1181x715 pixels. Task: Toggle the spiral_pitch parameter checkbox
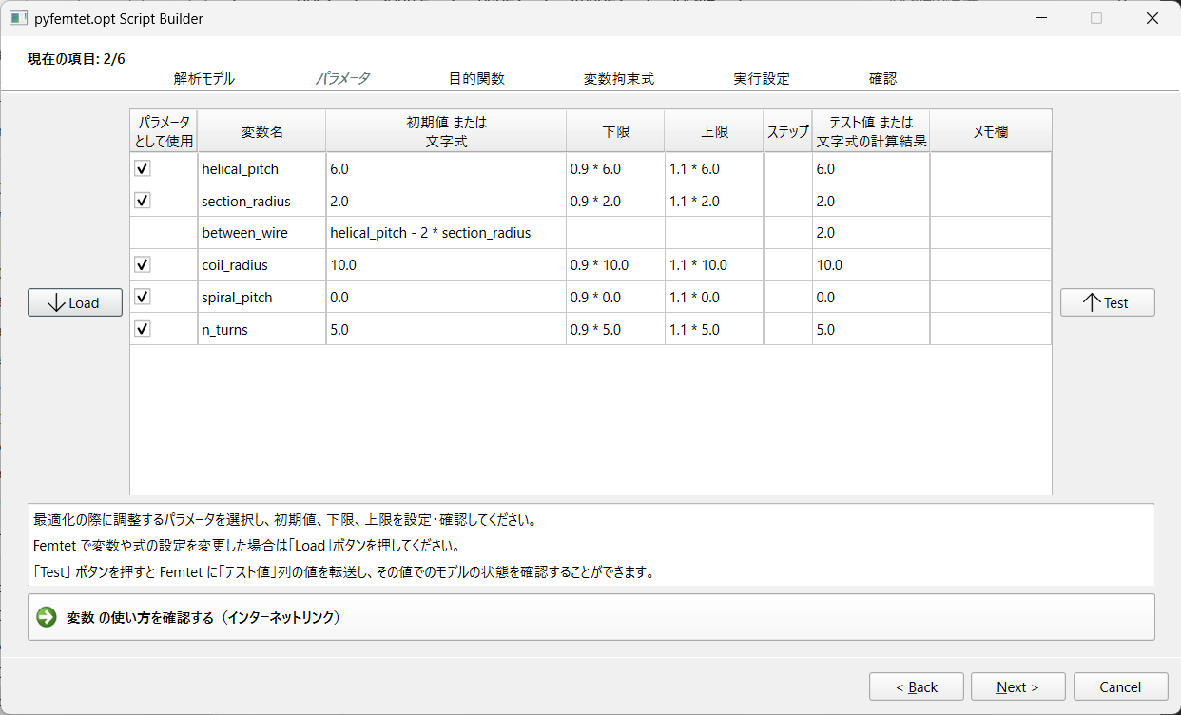[143, 297]
